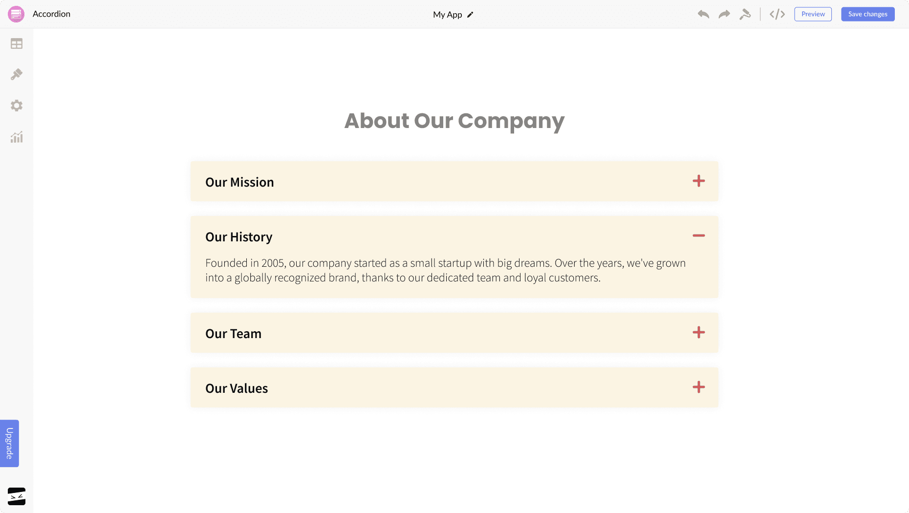Click the Upgrade button
This screenshot has height=513, width=909.
tap(9, 443)
